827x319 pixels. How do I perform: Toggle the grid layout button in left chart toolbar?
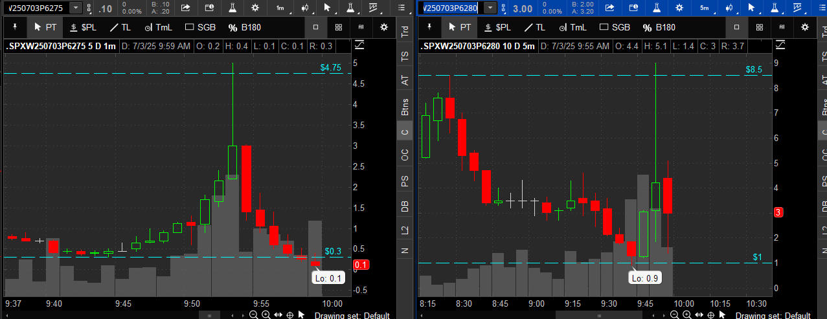tap(339, 27)
